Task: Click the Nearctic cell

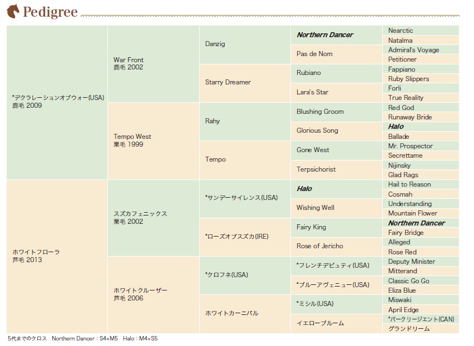Action: click(x=421, y=31)
